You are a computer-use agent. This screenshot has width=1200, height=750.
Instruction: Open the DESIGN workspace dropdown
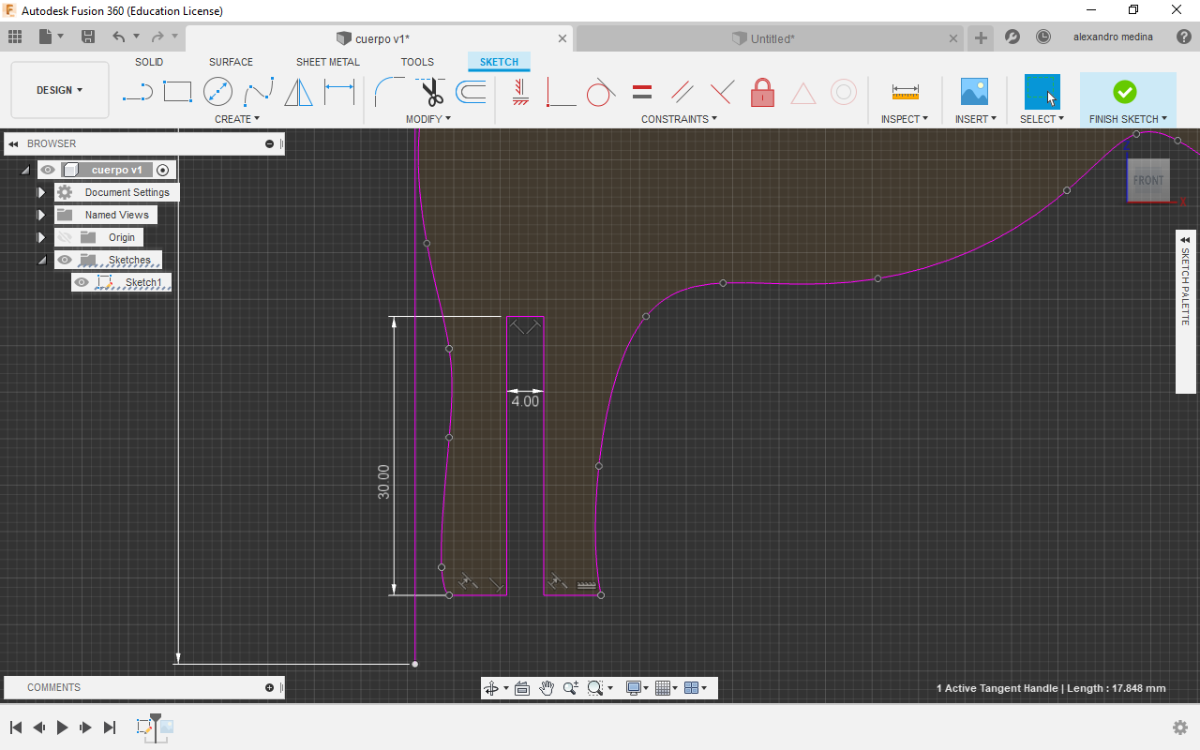59,90
